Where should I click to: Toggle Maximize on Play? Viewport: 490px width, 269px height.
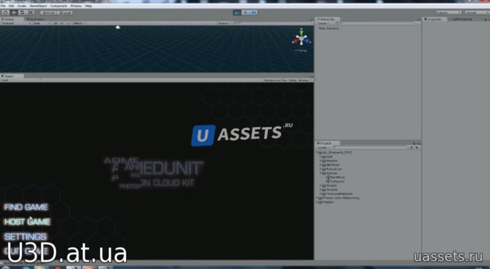pyautogui.click(x=275, y=80)
